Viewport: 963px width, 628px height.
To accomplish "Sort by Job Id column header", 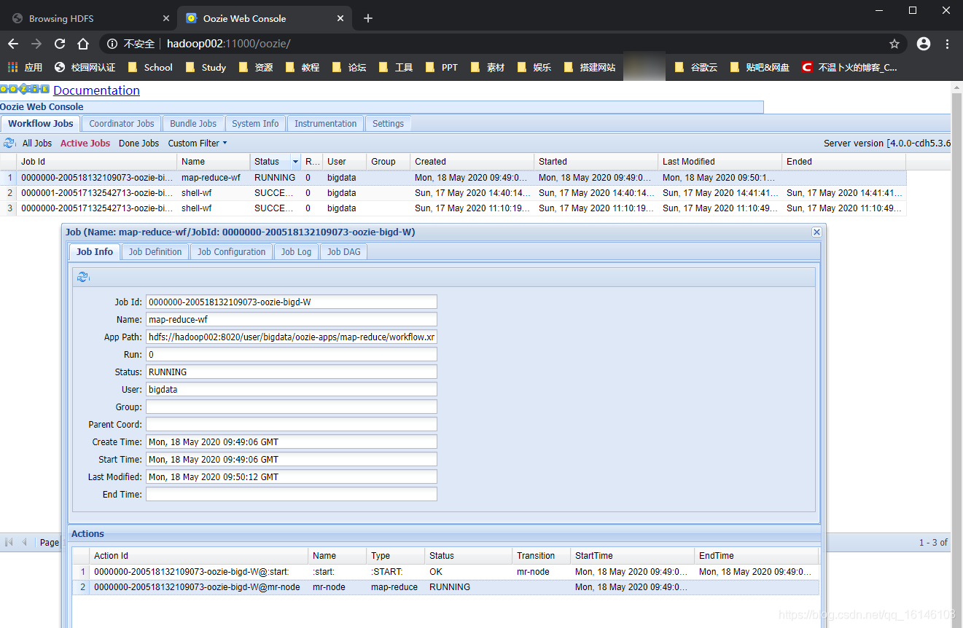I will pyautogui.click(x=96, y=162).
